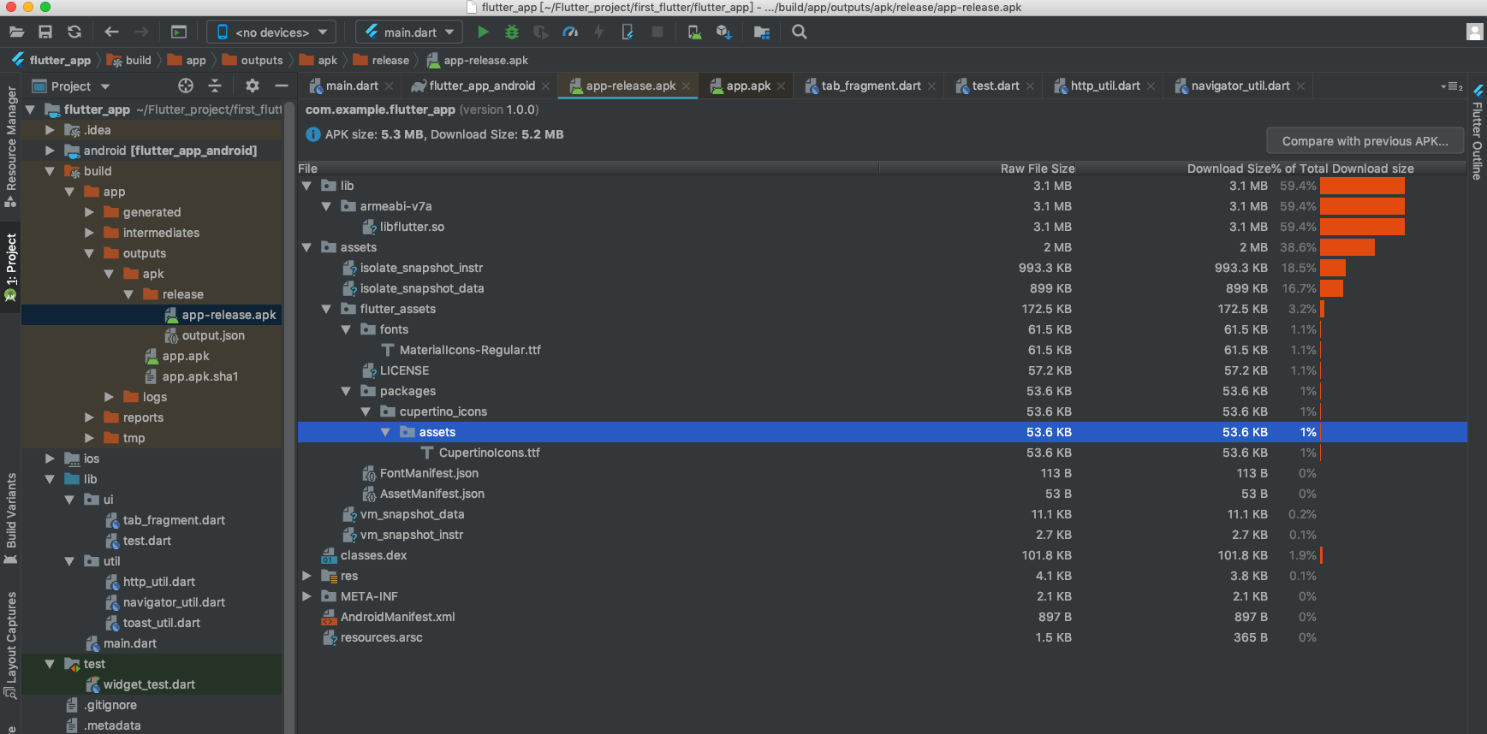Close the test.dart tab
Image resolution: width=1487 pixels, height=734 pixels.
point(1031,86)
